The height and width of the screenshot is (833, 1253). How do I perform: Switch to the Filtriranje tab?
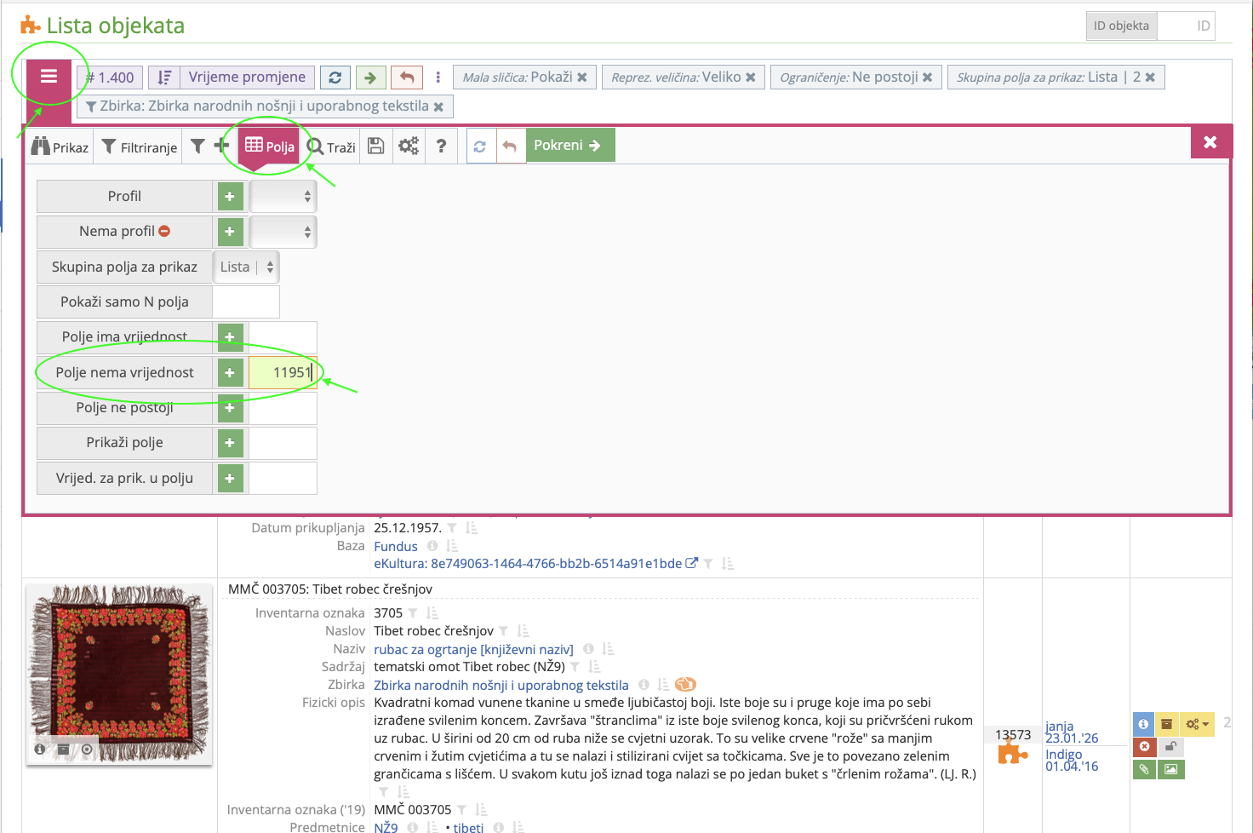pos(139,146)
